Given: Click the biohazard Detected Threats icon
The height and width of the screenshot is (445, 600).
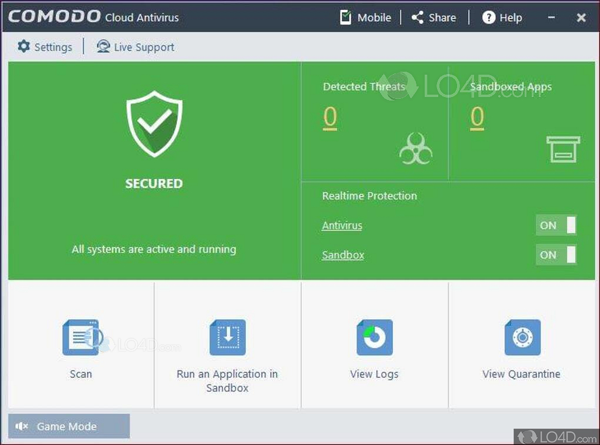Looking at the screenshot, I should (x=415, y=148).
